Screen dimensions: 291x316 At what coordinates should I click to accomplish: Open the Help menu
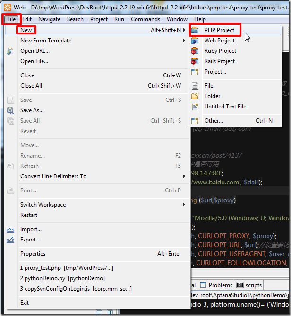tap(200, 19)
